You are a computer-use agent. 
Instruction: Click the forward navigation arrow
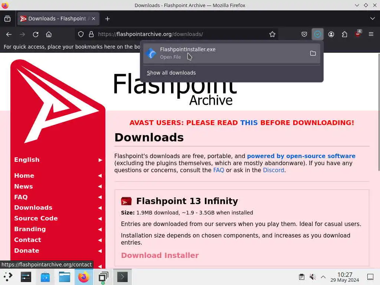pyautogui.click(x=22, y=35)
